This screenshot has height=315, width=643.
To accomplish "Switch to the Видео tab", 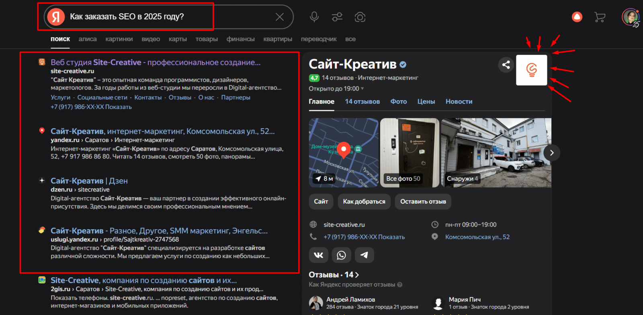I will 151,39.
